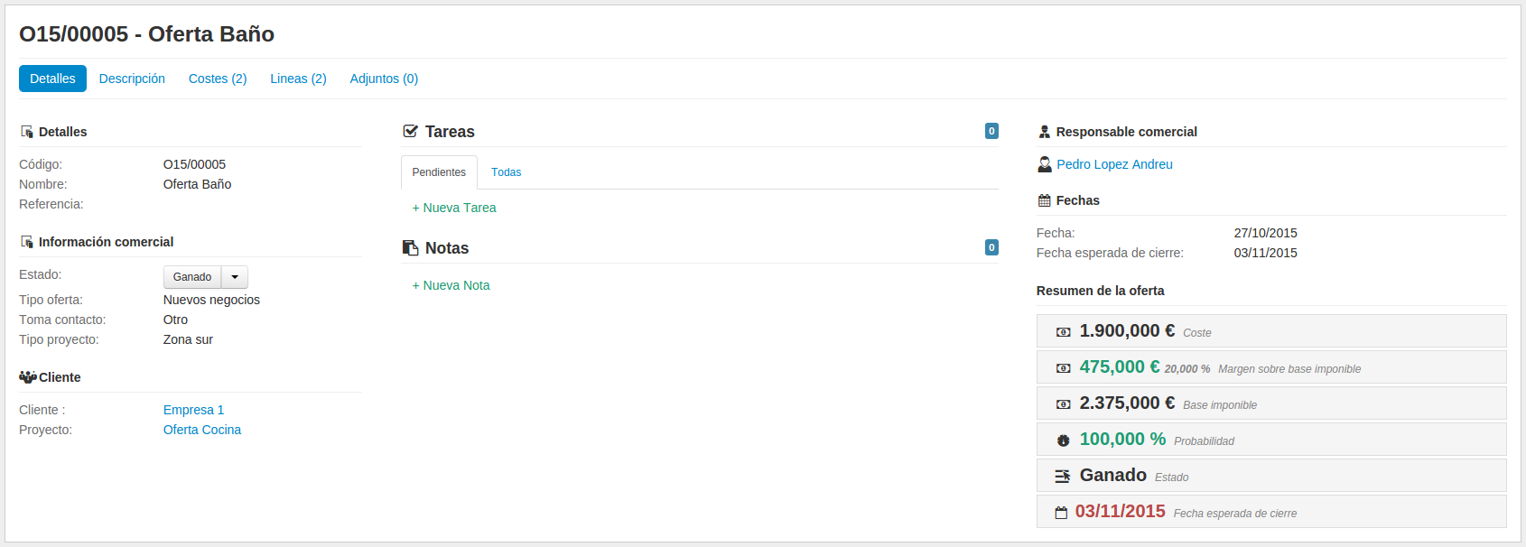Click the Probabilidad gauge icon

pos(1064,440)
